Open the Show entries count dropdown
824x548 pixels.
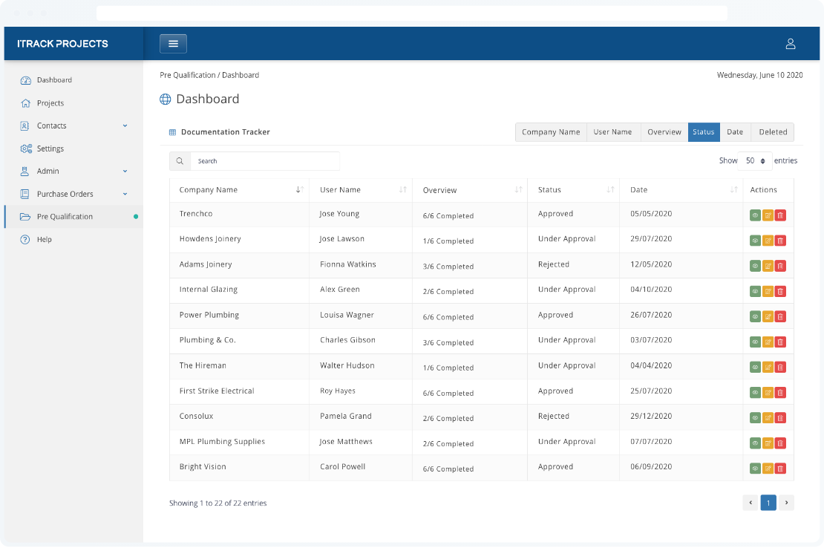[755, 161]
